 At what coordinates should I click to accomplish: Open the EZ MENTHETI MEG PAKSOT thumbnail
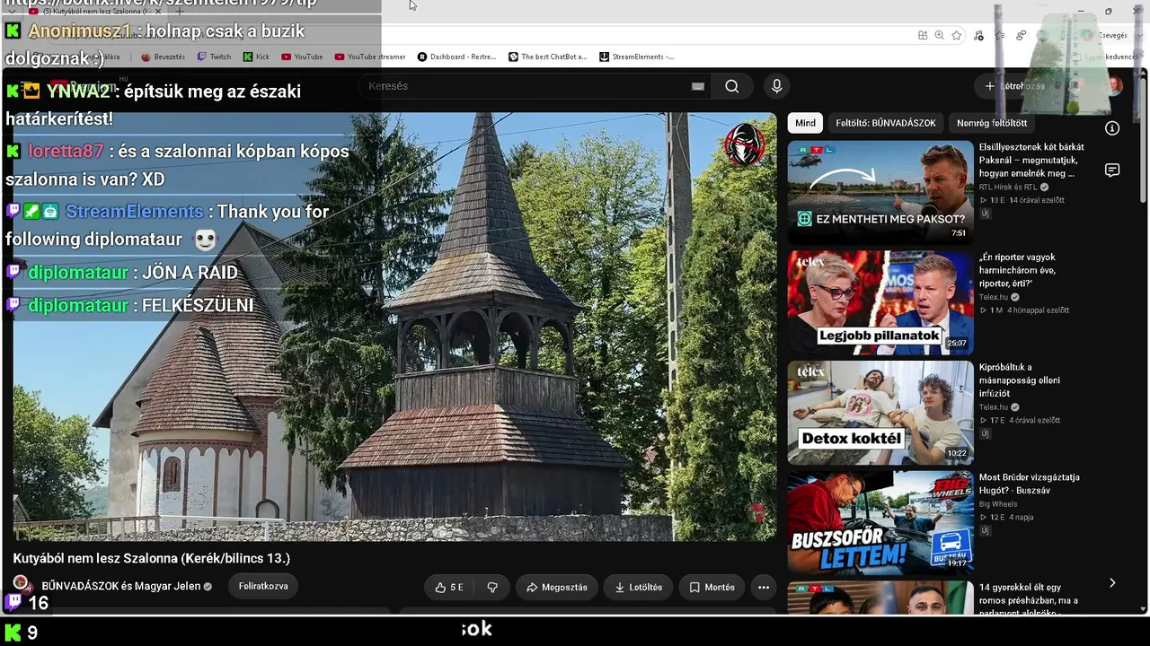(x=880, y=192)
